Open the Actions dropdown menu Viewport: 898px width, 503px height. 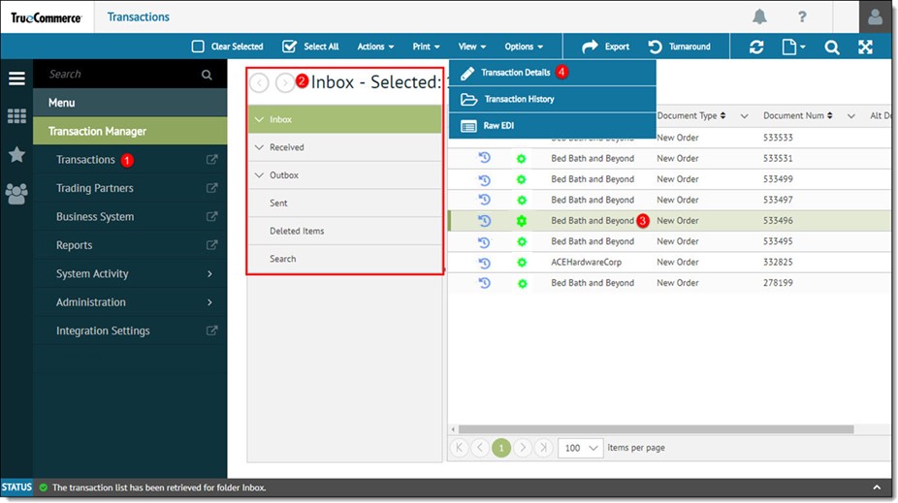coord(375,47)
